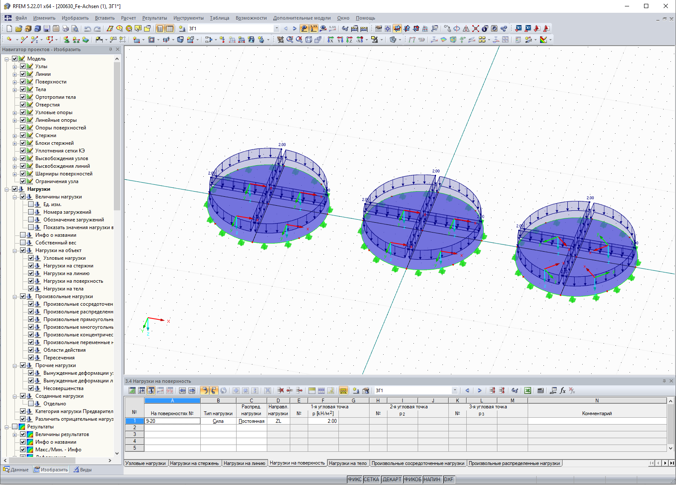Toggle the СЕТКА status bar button
This screenshot has height=485, width=676.
tap(371, 479)
